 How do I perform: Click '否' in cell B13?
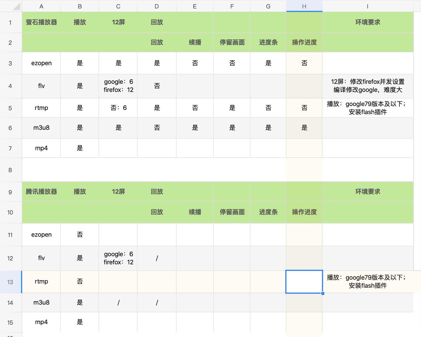(80, 281)
